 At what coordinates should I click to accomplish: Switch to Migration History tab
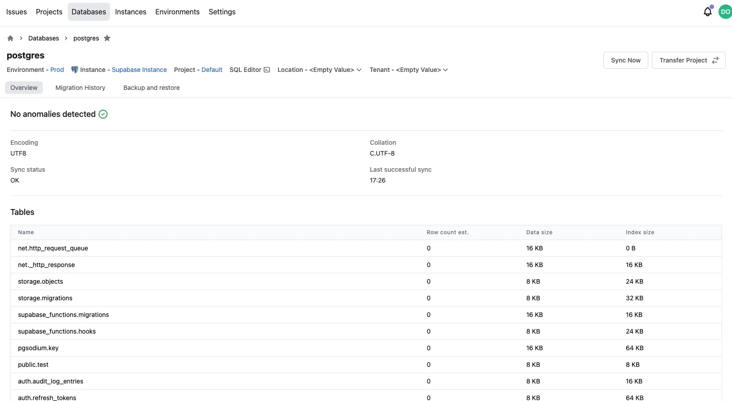tap(80, 88)
